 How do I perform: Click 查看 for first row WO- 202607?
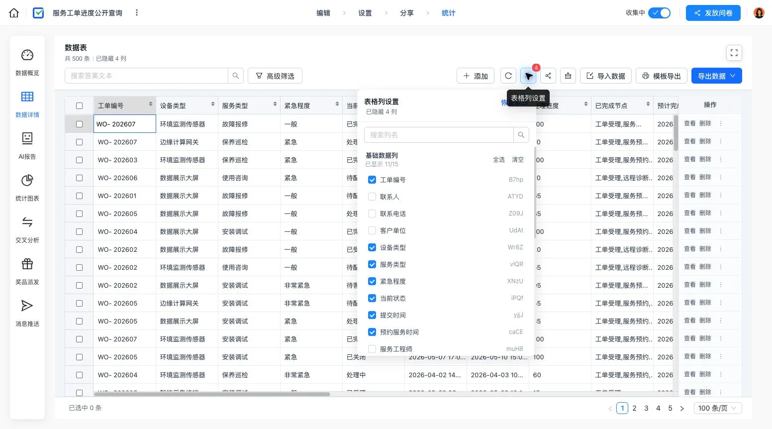690,123
